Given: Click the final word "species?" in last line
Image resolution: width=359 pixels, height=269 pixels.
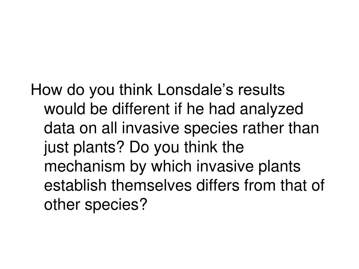Looking at the screenshot, I should (116, 205).
